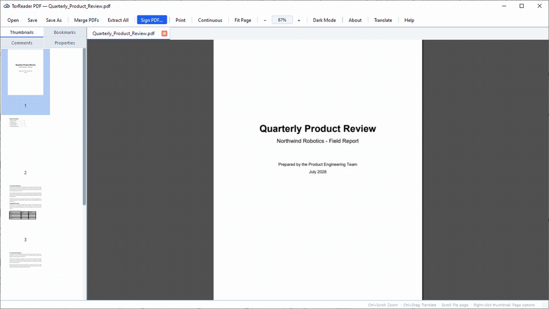Switch to the Thumbnails tab

click(22, 32)
